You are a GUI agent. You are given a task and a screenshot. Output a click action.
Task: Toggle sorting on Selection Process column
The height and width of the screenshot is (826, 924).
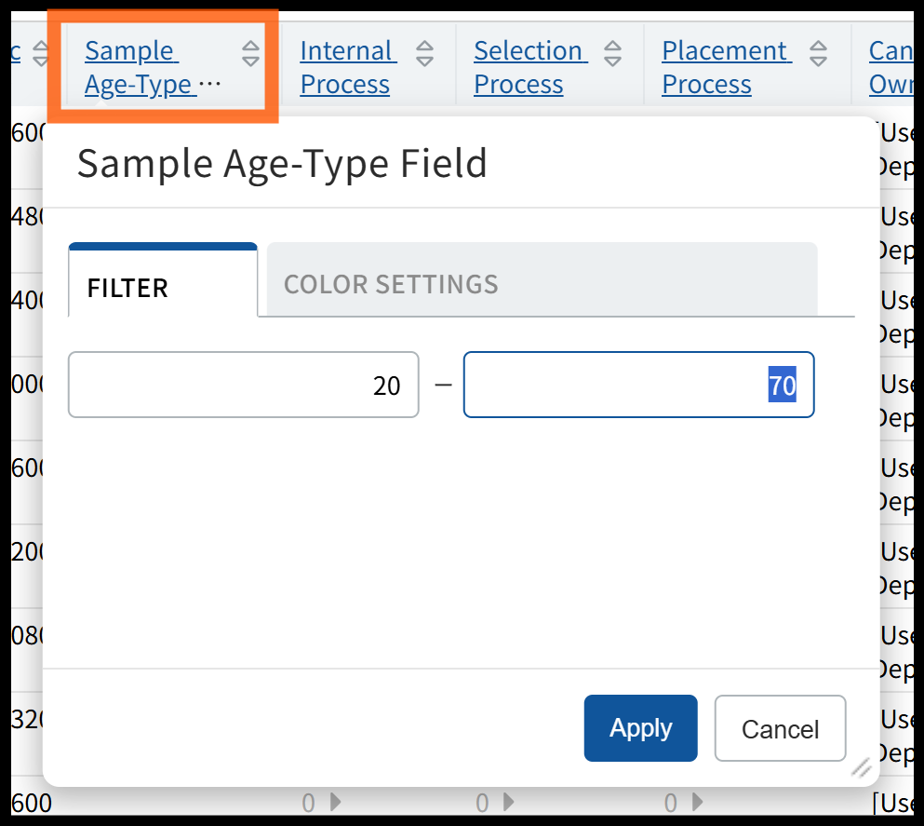612,53
